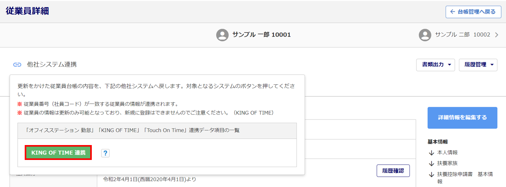Screen dimensions: 506x187
Task: Jump to 本人情報 section
Action: pyautogui.click(x=448, y=153)
